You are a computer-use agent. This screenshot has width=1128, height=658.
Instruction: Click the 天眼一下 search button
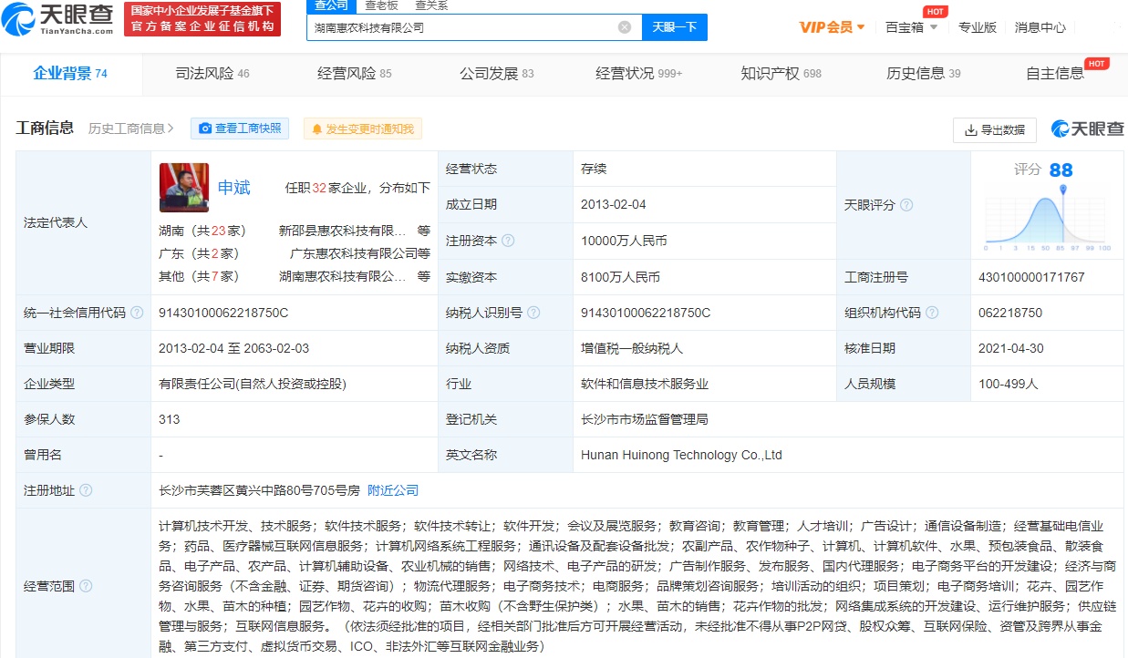pyautogui.click(x=675, y=27)
